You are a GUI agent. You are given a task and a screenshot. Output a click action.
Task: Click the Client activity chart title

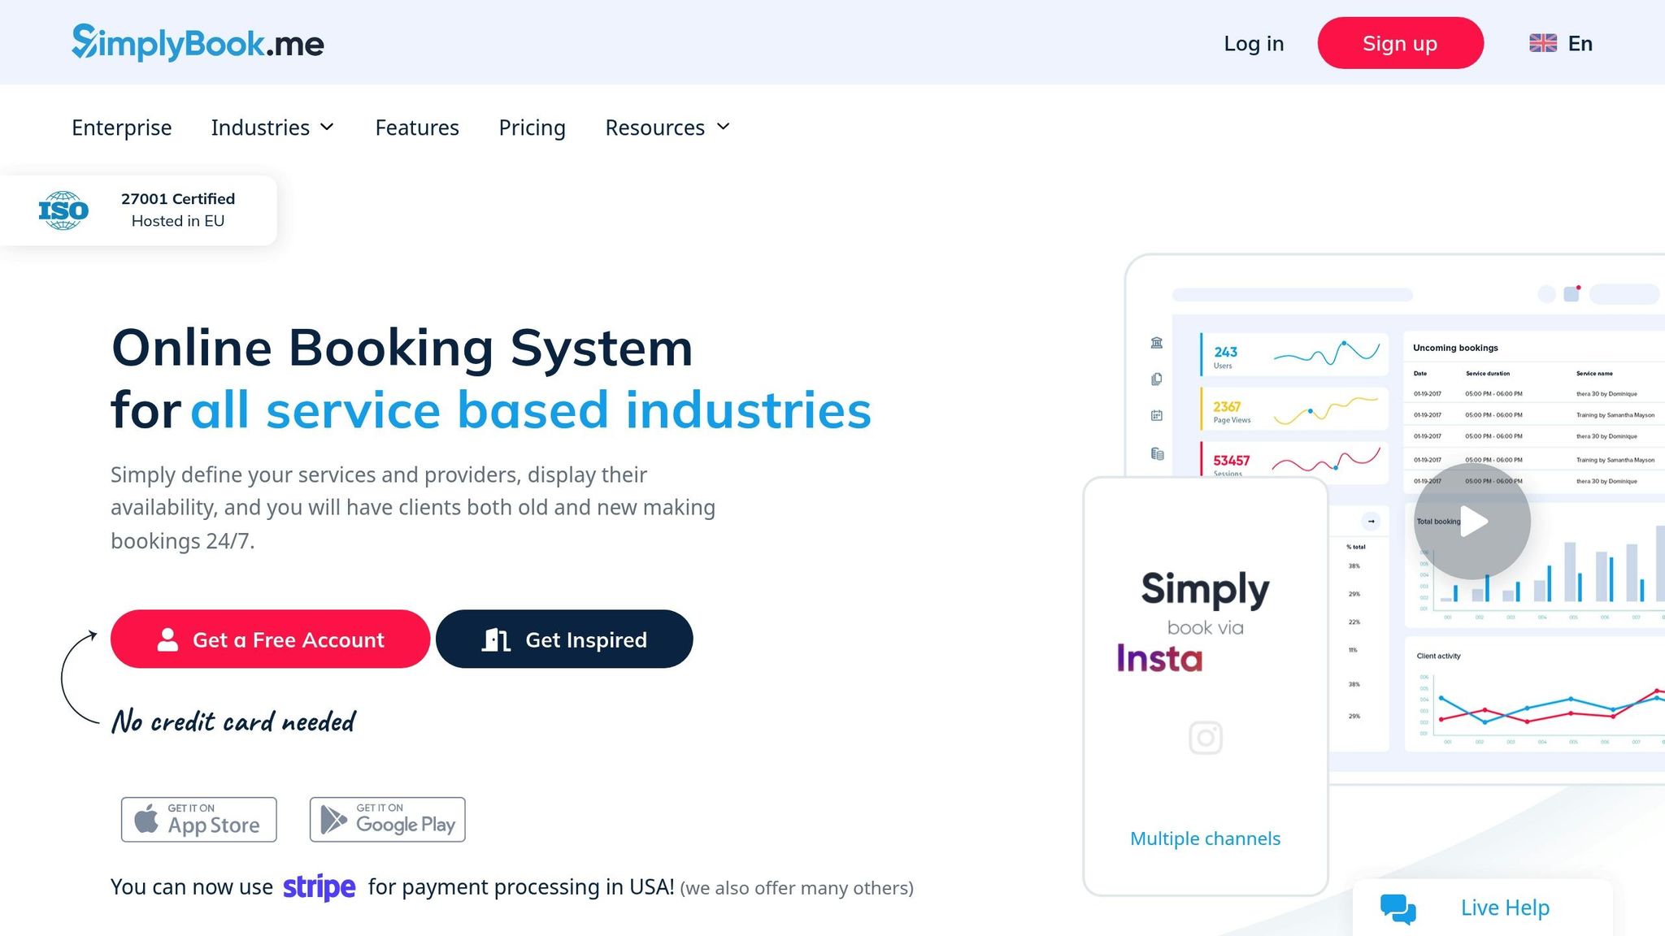[1438, 656]
